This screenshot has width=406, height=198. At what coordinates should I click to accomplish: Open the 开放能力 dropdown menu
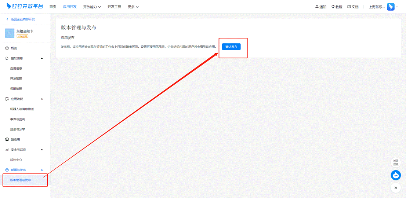92,7
